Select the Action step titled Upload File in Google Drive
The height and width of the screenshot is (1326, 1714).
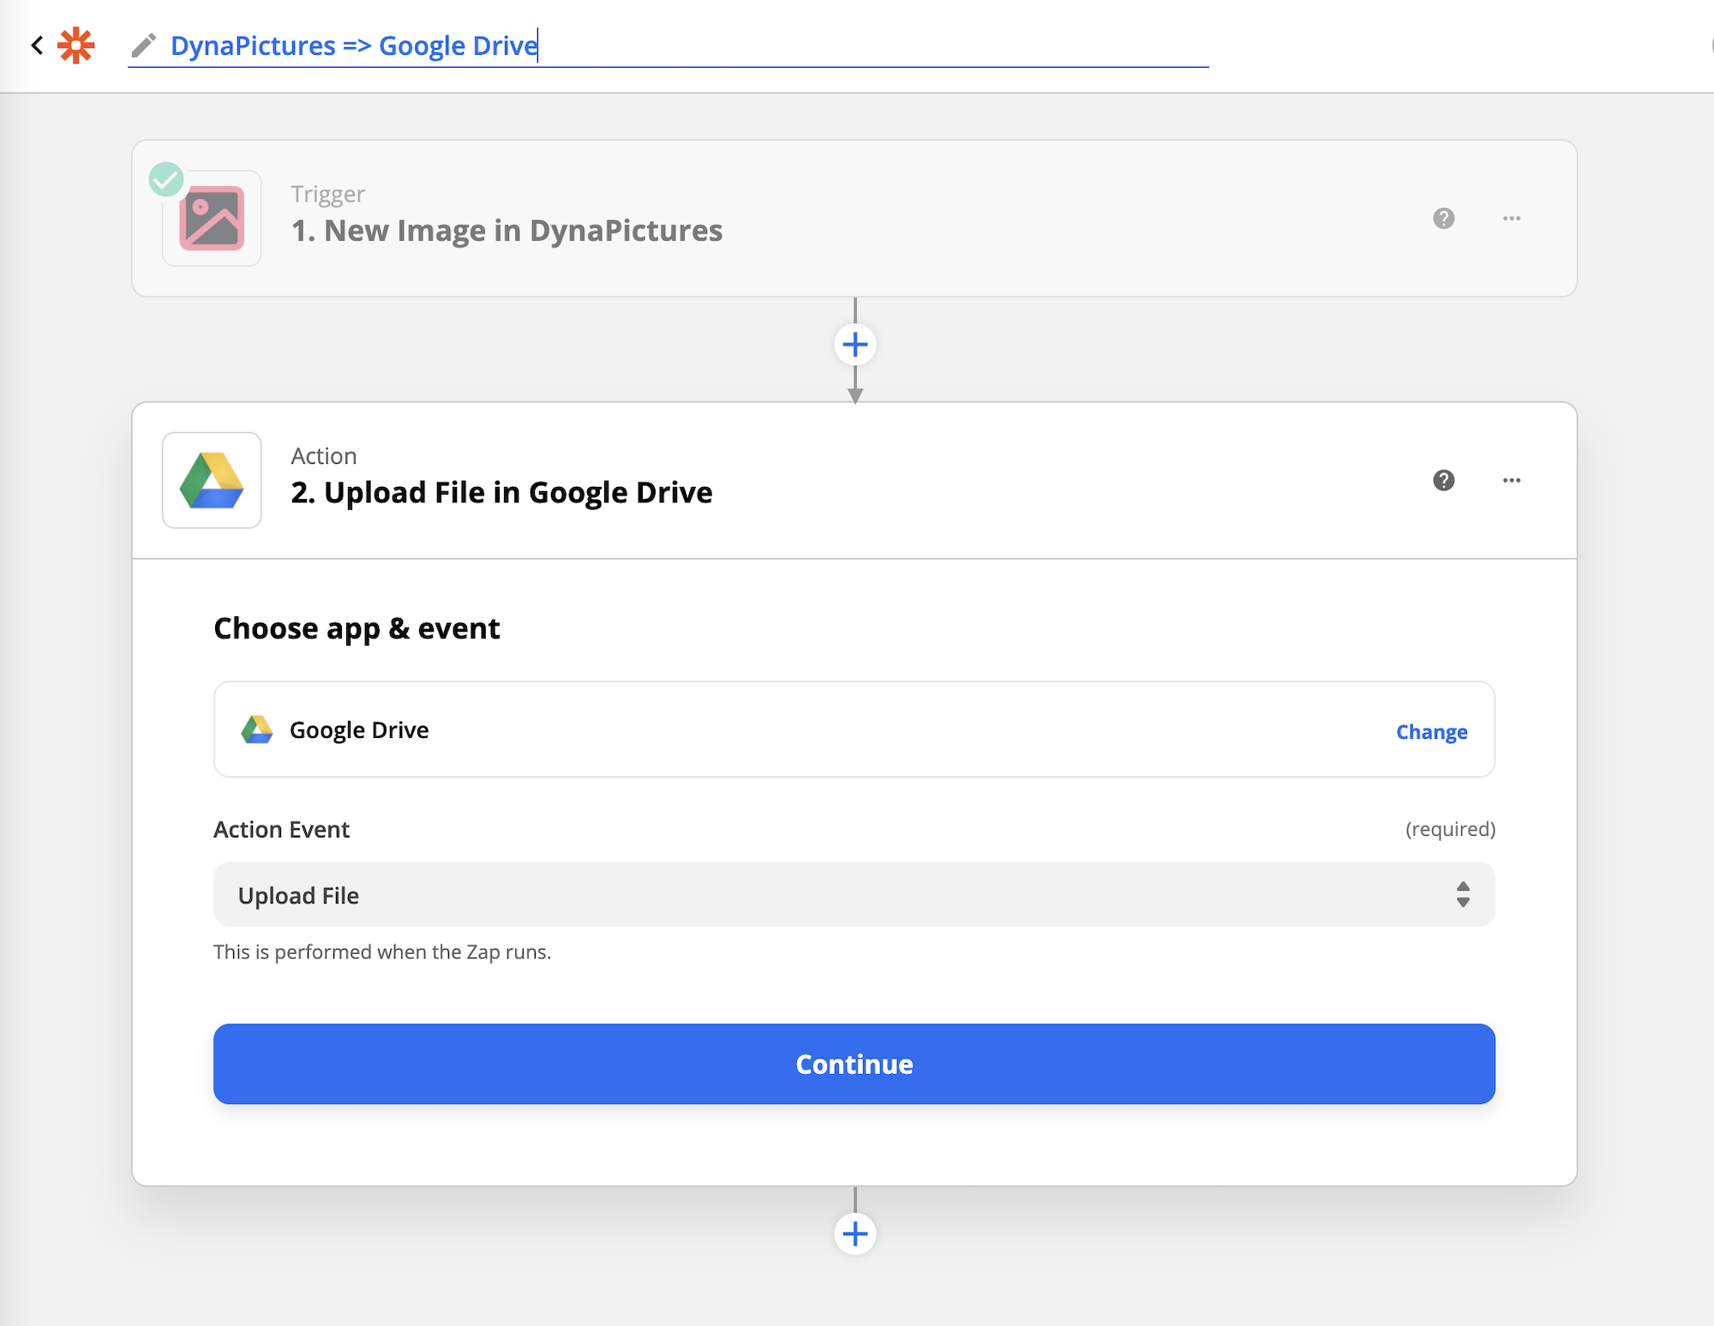click(500, 492)
